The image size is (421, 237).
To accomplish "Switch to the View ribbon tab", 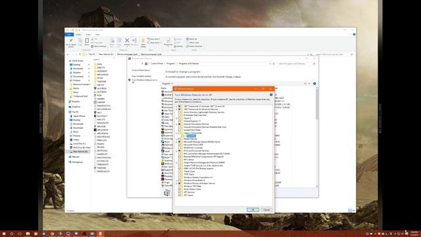I will [x=97, y=34].
